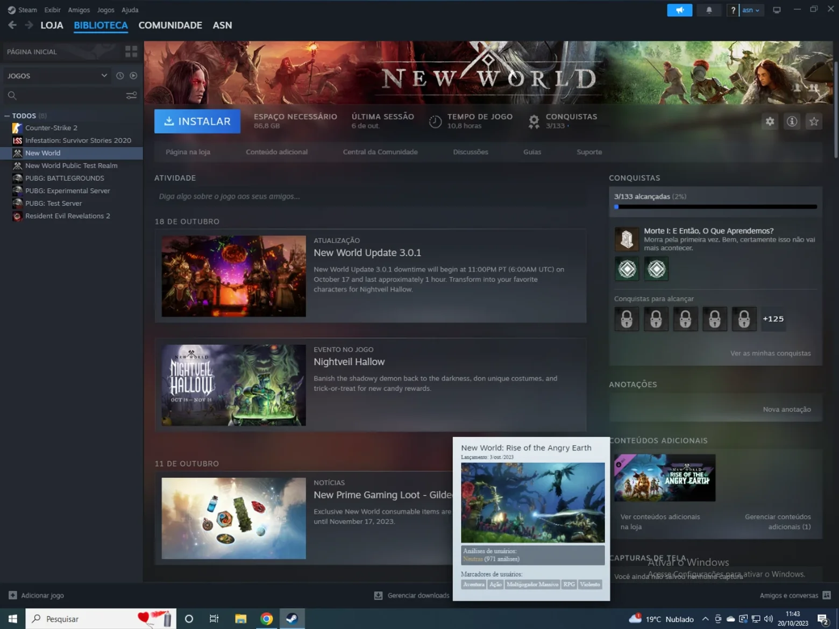Switch to the LOJA tab

point(52,25)
